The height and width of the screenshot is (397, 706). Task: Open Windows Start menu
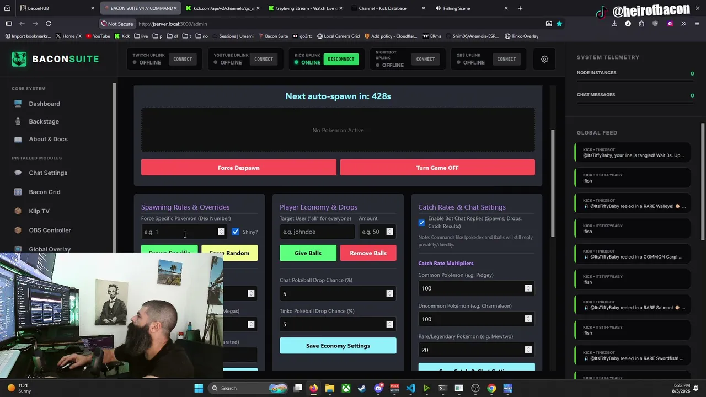[x=199, y=388]
